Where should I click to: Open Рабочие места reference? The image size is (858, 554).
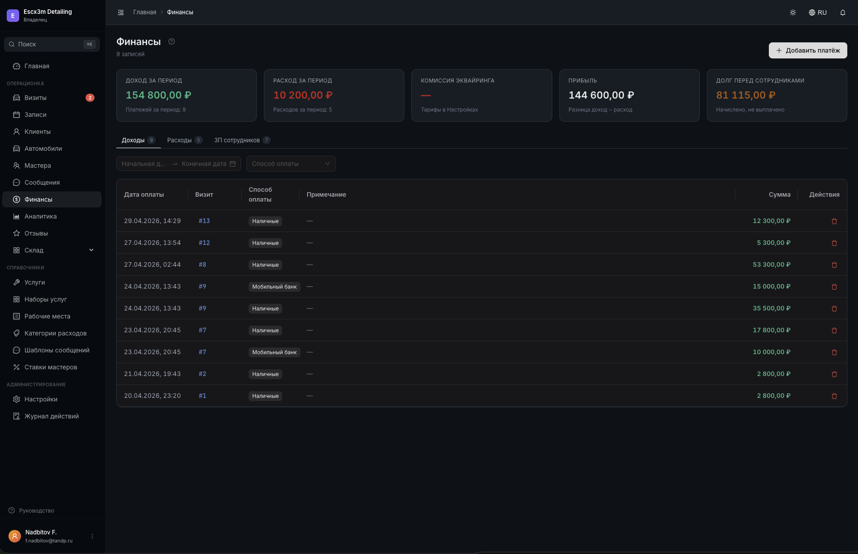52,316
